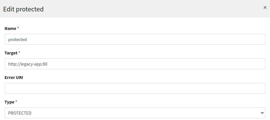This screenshot has width=270, height=120.
Task: Focus the Name input field
Action: point(135,39)
